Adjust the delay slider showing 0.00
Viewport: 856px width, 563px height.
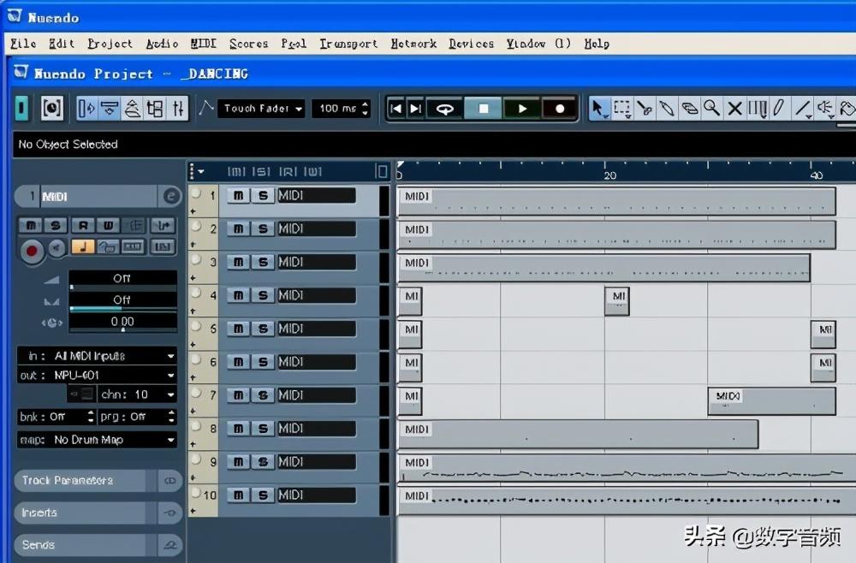pyautogui.click(x=122, y=323)
